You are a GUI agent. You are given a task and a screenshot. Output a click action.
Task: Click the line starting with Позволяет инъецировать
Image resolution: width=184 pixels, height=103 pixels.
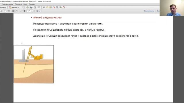tap(69, 30)
